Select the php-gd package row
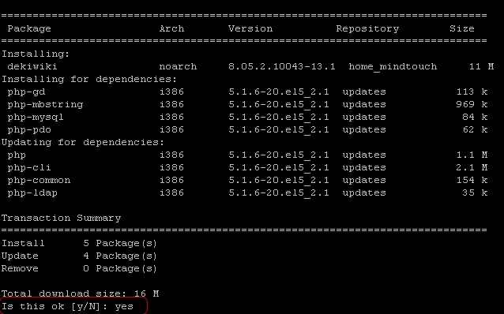The width and height of the screenshot is (504, 314). [x=247, y=92]
